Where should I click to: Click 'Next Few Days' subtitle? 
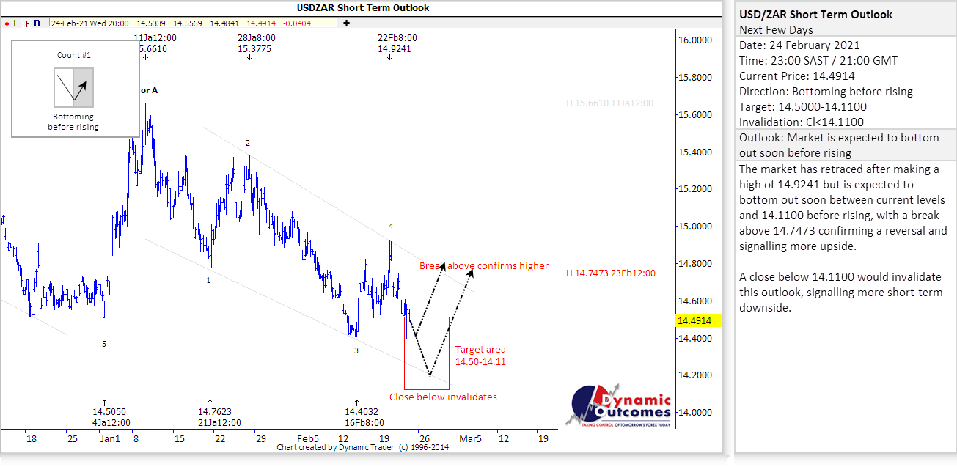click(776, 30)
